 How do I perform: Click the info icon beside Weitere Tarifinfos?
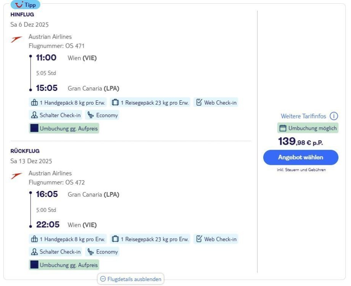pyautogui.click(x=334, y=116)
